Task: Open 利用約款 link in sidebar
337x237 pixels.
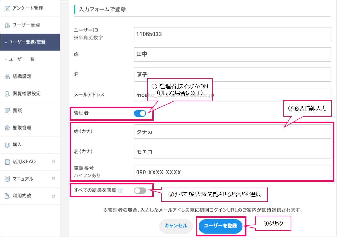Action: click(30, 196)
